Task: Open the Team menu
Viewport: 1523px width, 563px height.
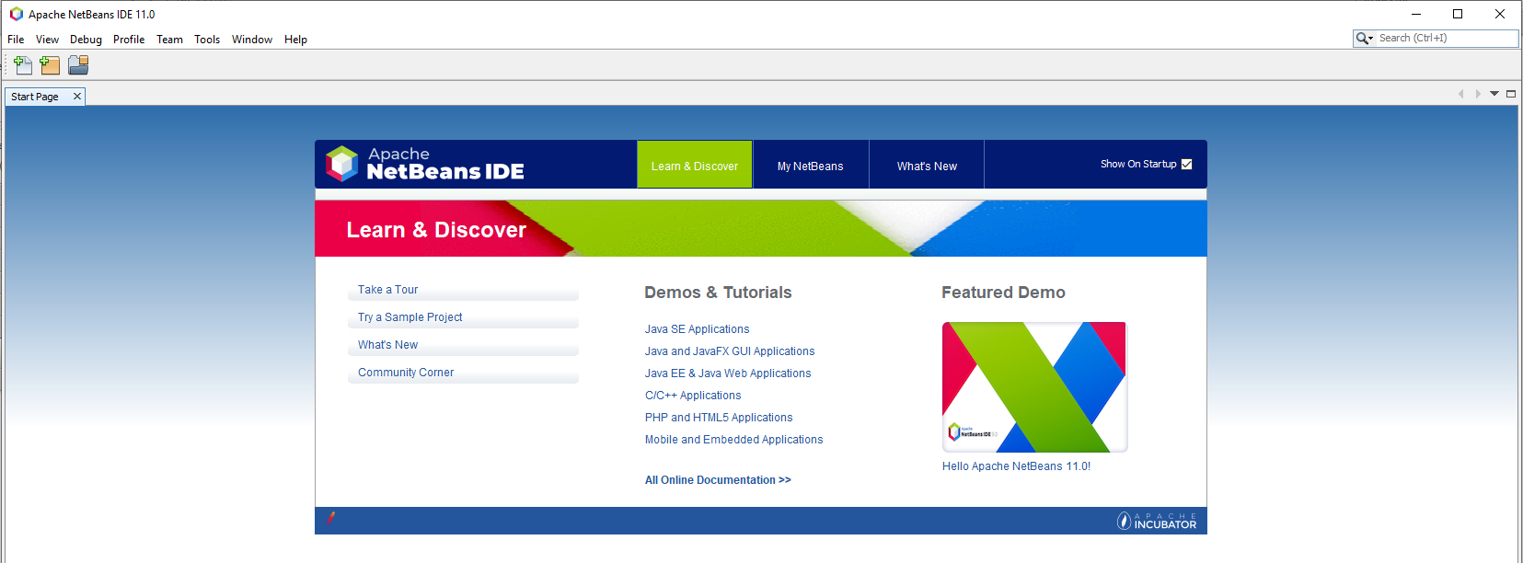Action: [x=169, y=40]
